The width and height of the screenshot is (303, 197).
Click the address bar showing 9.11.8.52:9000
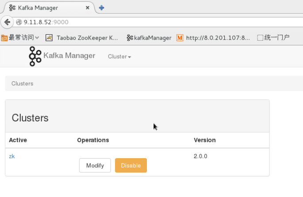158,22
